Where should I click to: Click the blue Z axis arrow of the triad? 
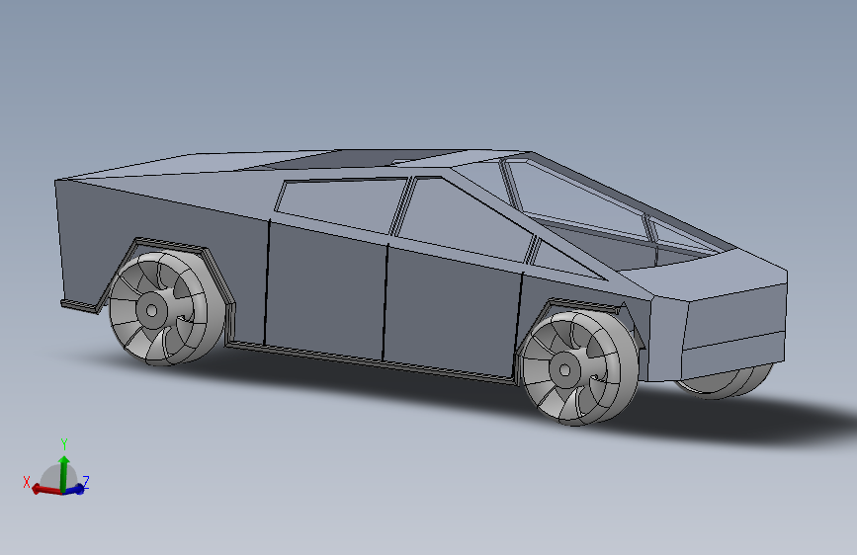(75, 489)
